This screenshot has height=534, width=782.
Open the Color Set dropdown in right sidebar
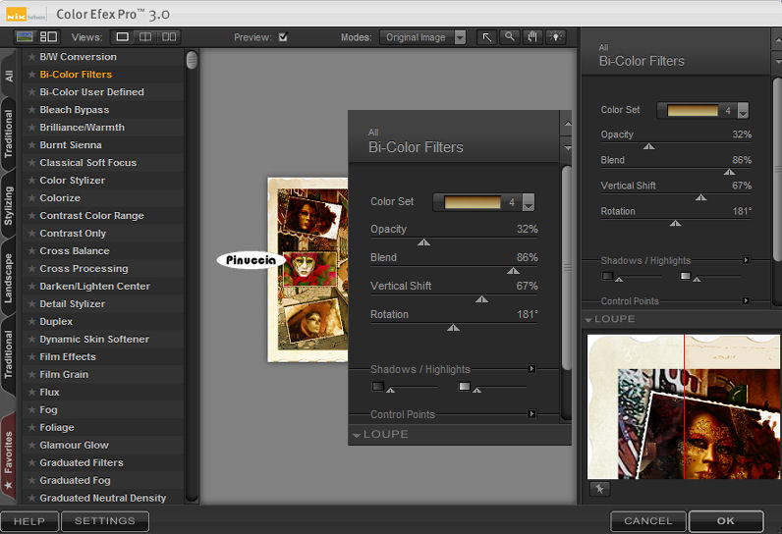coord(743,110)
